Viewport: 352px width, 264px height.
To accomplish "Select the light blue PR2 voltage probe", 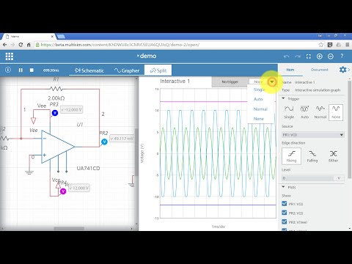I will point(104,142).
